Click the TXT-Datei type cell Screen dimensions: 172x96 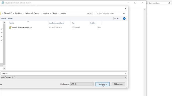point(76,27)
